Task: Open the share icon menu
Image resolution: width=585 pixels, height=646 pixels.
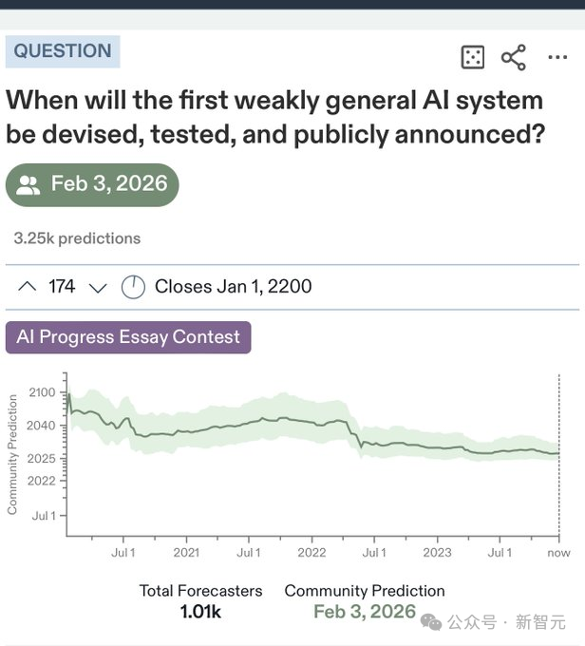Action: (514, 58)
